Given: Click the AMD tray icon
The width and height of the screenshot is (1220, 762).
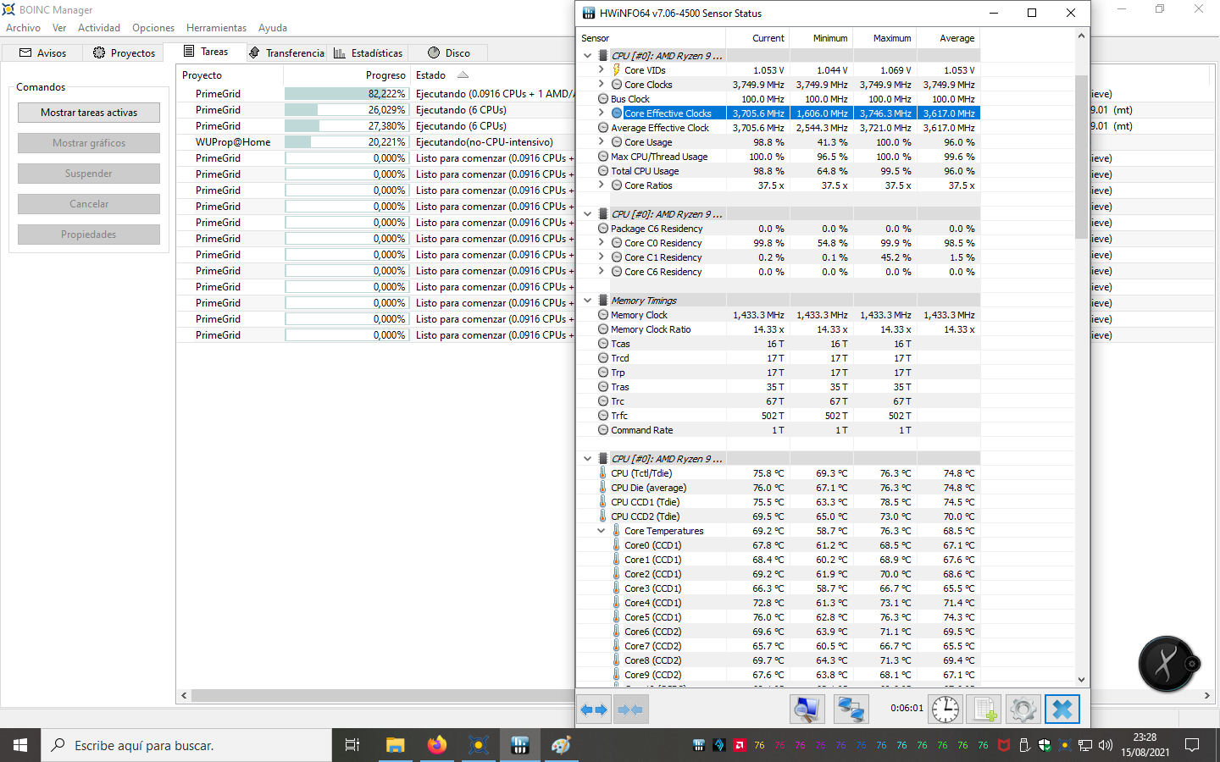Looking at the screenshot, I should 740,745.
